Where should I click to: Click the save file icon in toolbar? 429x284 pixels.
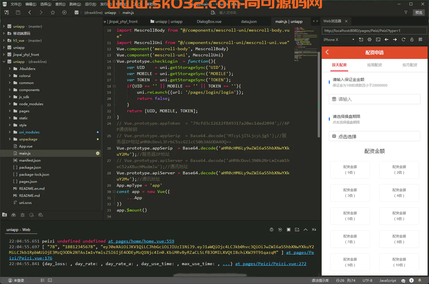18,12
